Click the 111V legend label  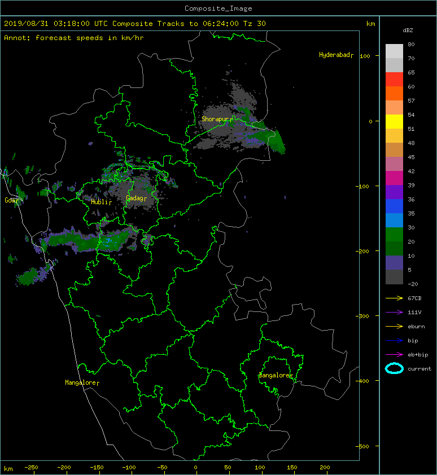tap(414, 313)
